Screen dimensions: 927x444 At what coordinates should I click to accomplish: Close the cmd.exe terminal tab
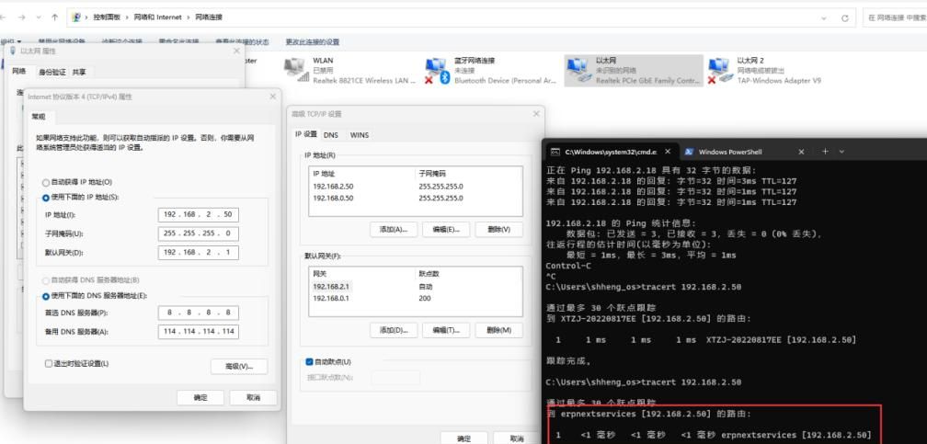click(668, 152)
